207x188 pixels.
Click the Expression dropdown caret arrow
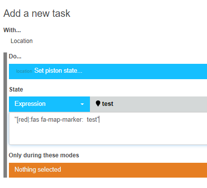tap(82, 104)
